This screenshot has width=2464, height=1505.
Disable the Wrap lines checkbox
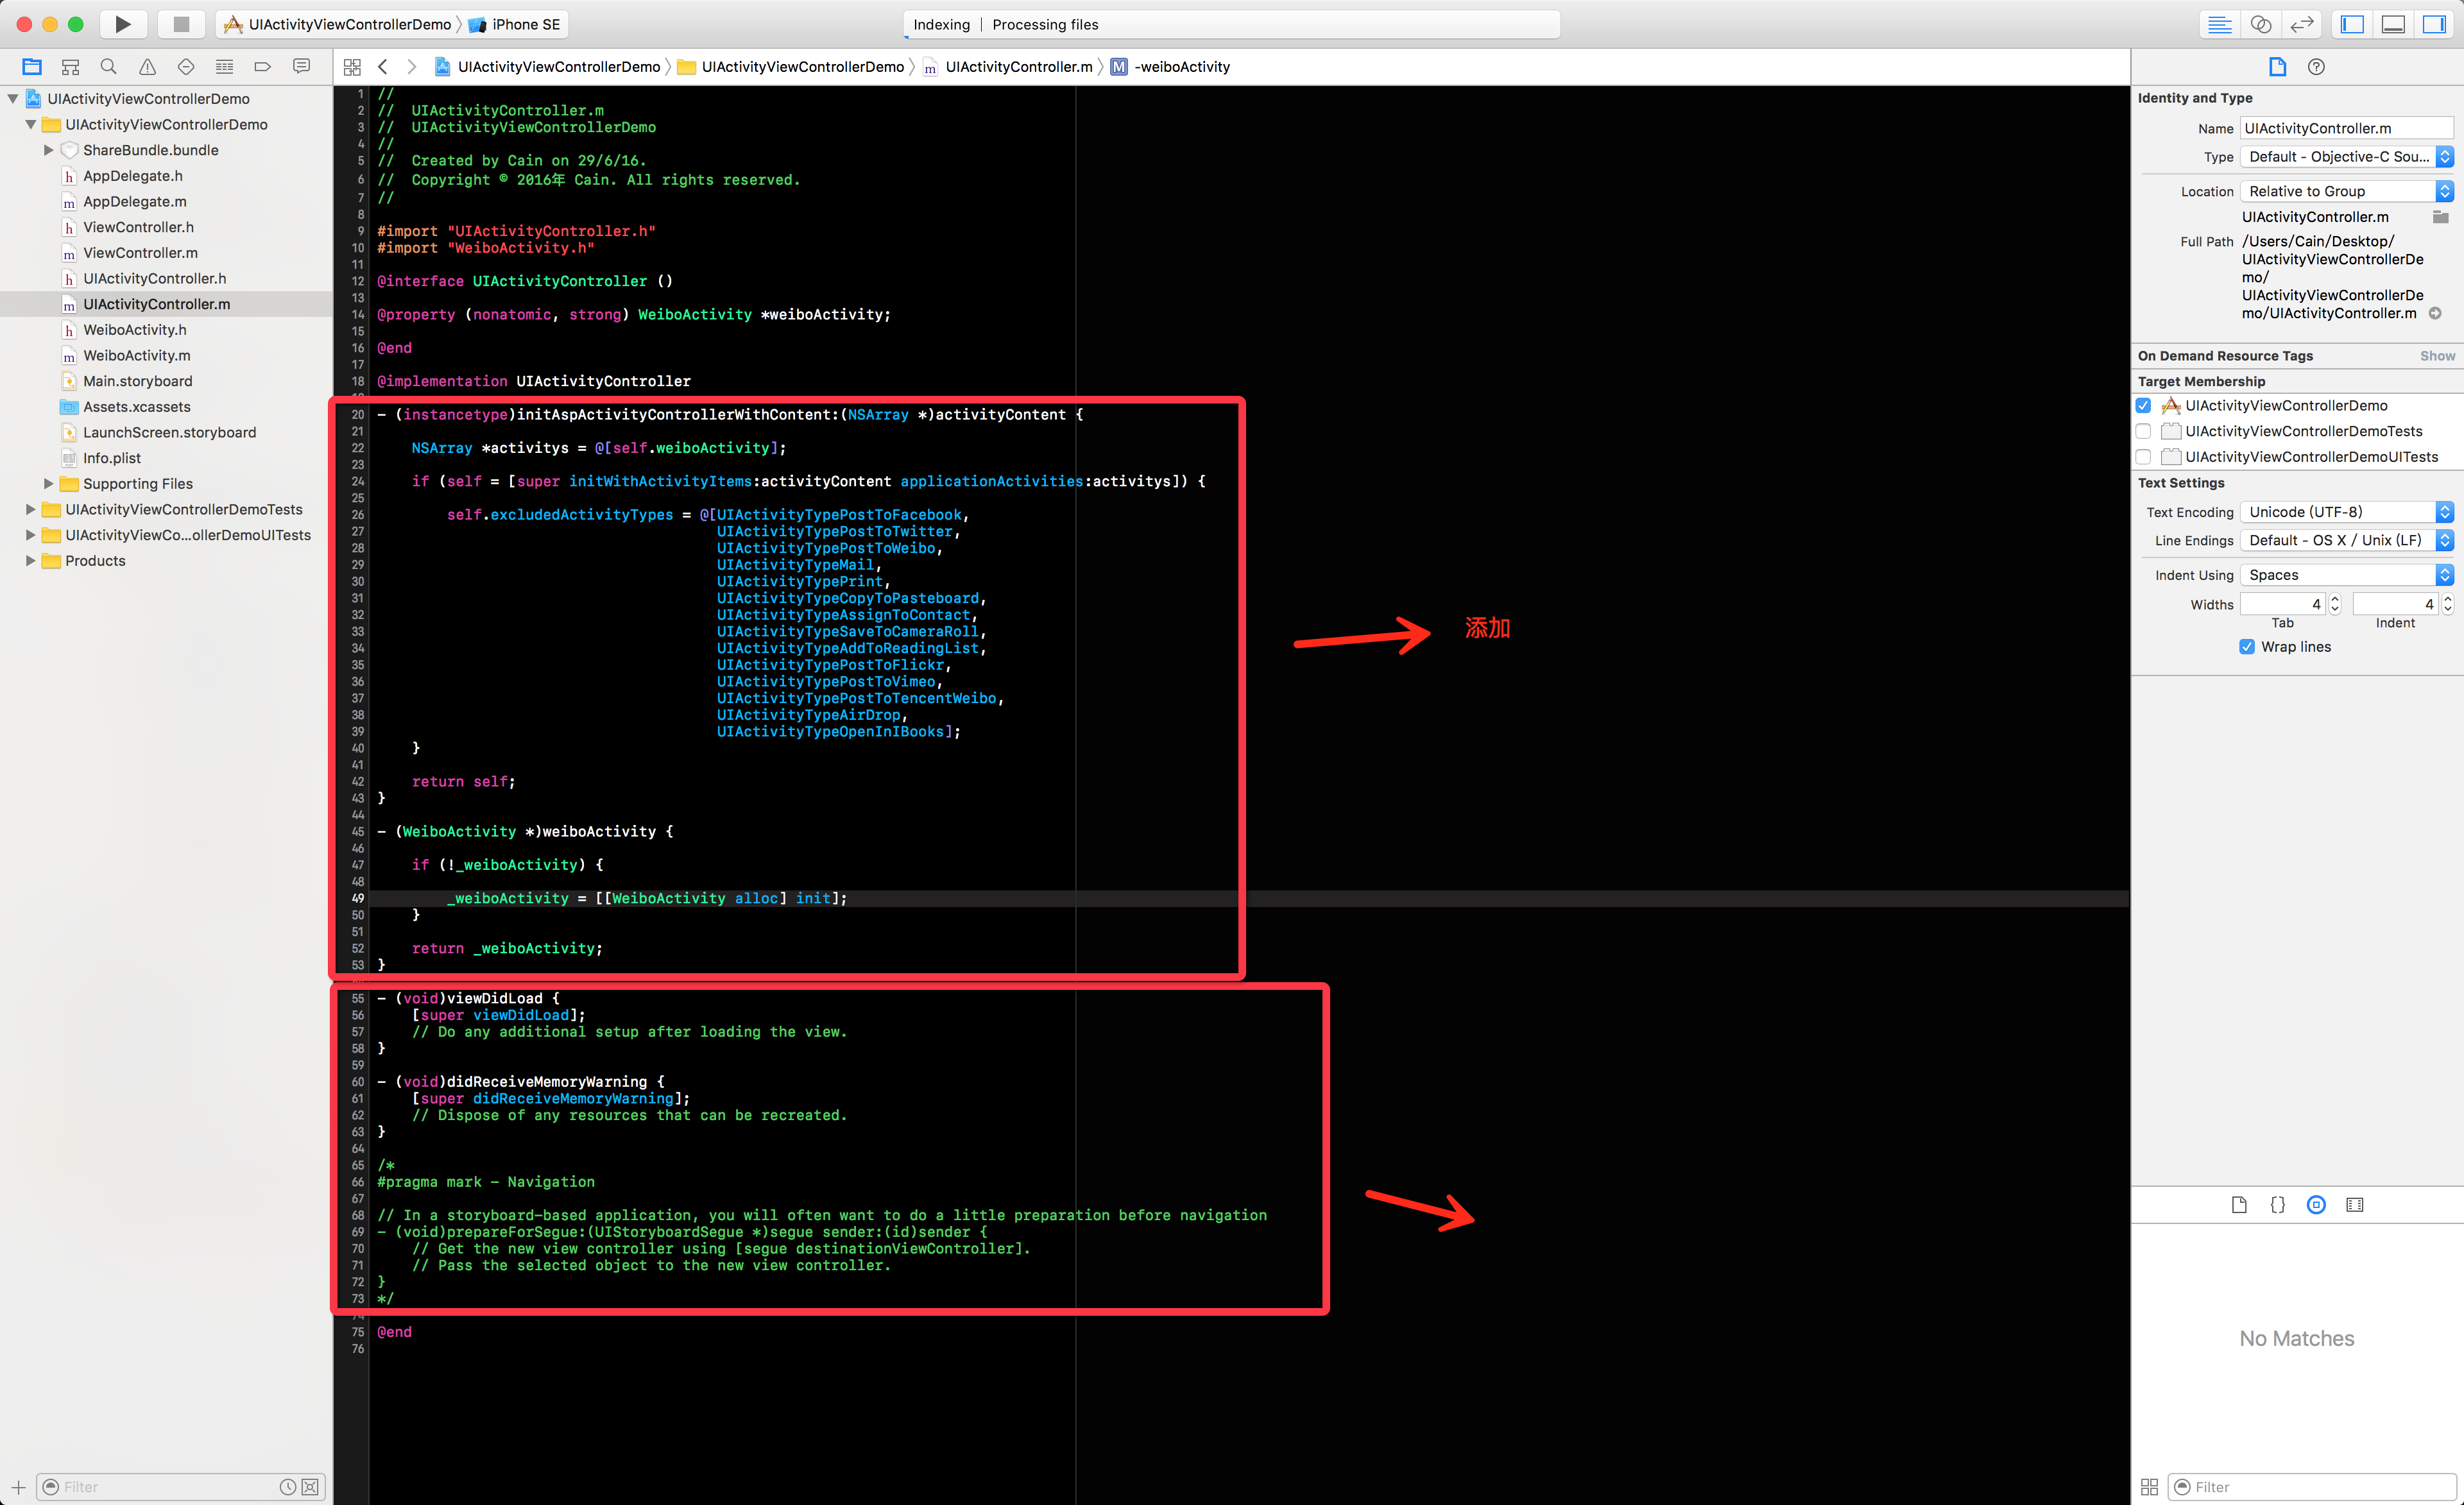pos(2247,647)
